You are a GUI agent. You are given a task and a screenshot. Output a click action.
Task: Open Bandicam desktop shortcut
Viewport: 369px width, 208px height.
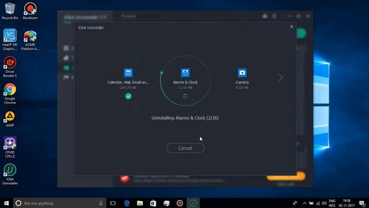(x=30, y=11)
